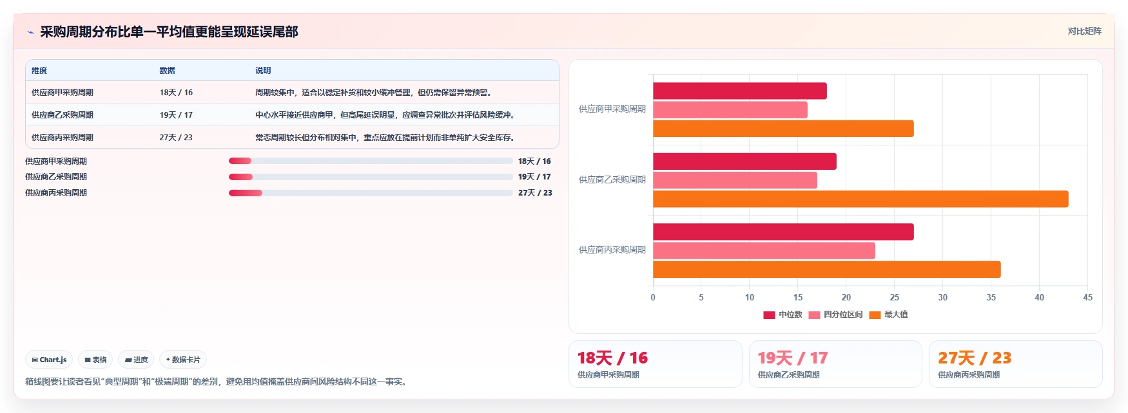This screenshot has width=1128, height=413.
Task: Open the 19天 / 17 data card
Action: (835, 364)
